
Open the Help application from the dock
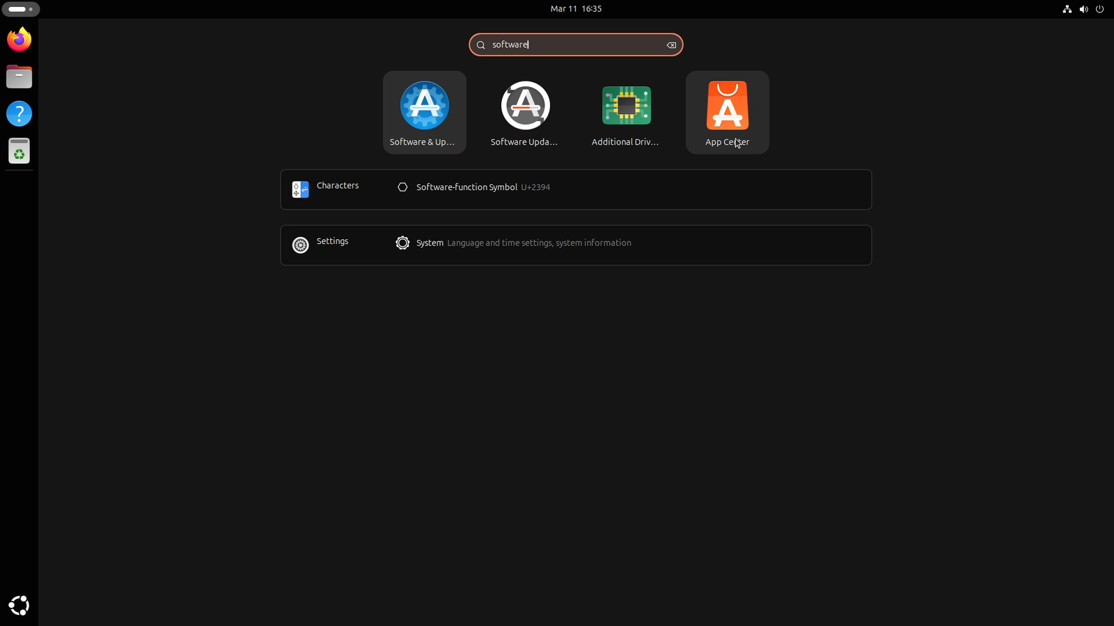[x=19, y=113]
